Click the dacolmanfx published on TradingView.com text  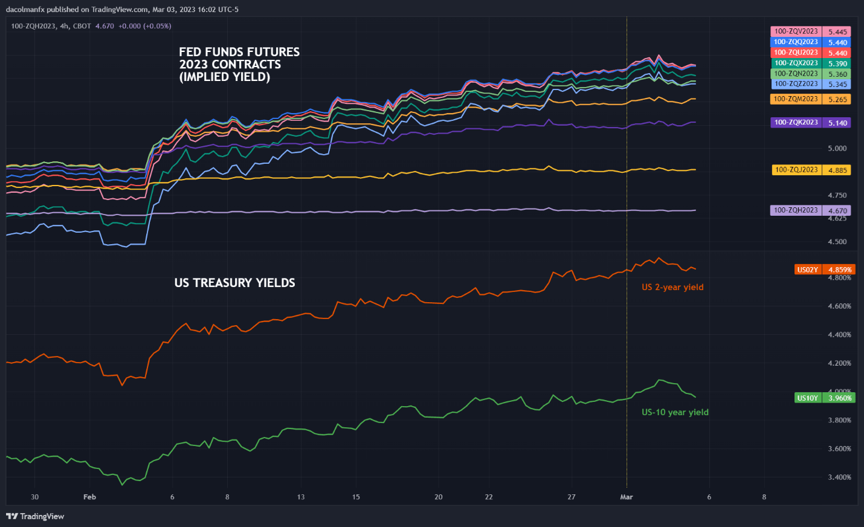coord(121,9)
